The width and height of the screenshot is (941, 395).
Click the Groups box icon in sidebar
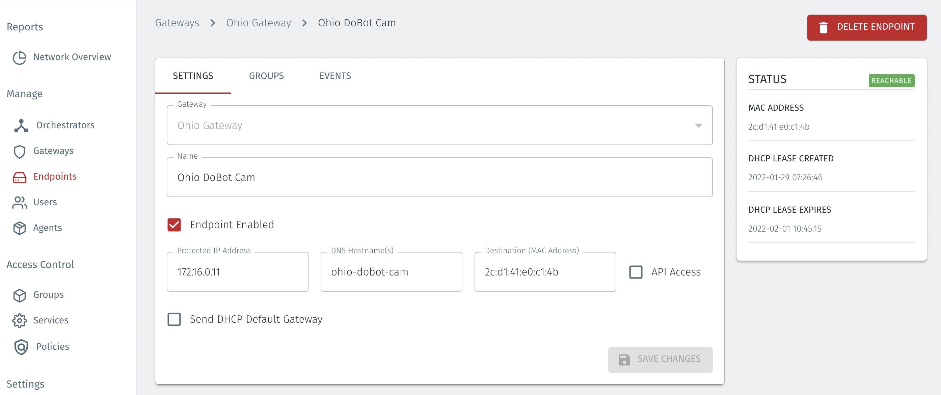coord(19,295)
